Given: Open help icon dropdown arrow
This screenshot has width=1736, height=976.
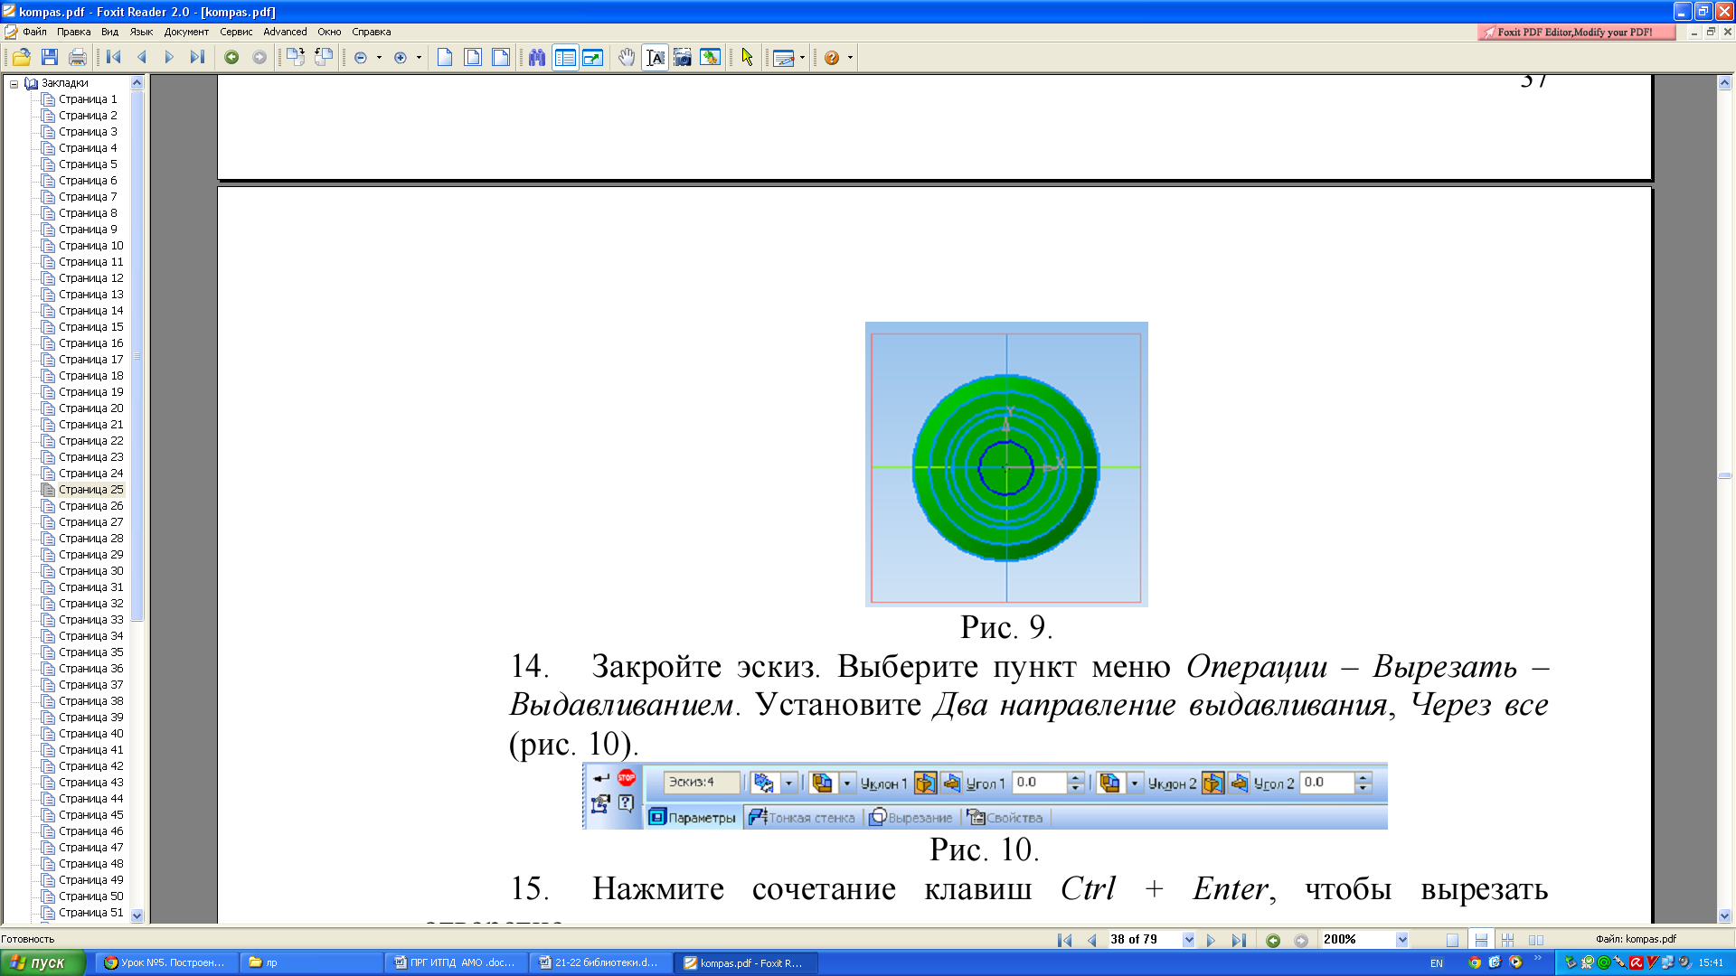Looking at the screenshot, I should (850, 58).
